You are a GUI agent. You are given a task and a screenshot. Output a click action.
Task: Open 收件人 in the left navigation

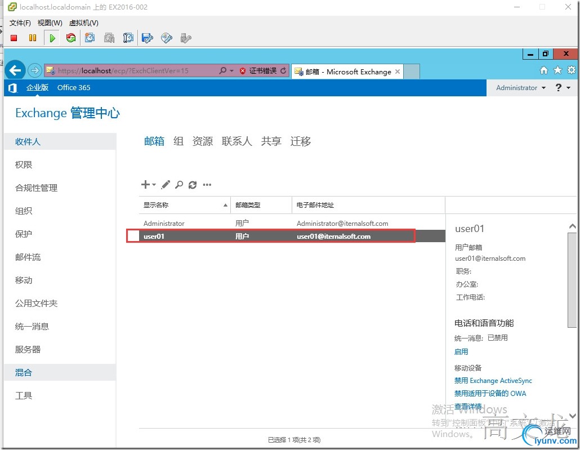click(x=60, y=141)
